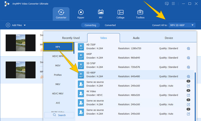Select the first Same as source profile icon
201x121 pixels.
[81, 84]
